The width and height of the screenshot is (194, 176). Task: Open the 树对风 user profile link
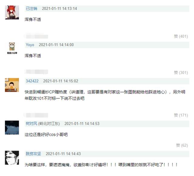(32, 123)
